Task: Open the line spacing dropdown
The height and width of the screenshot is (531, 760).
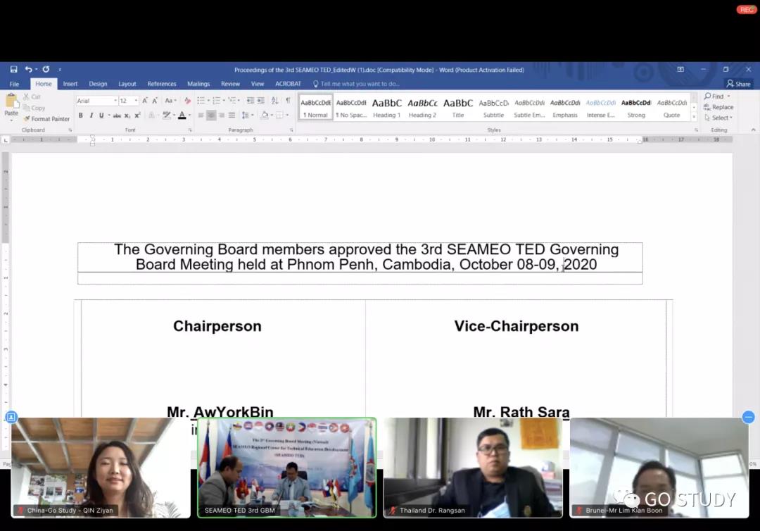Action: 247,115
